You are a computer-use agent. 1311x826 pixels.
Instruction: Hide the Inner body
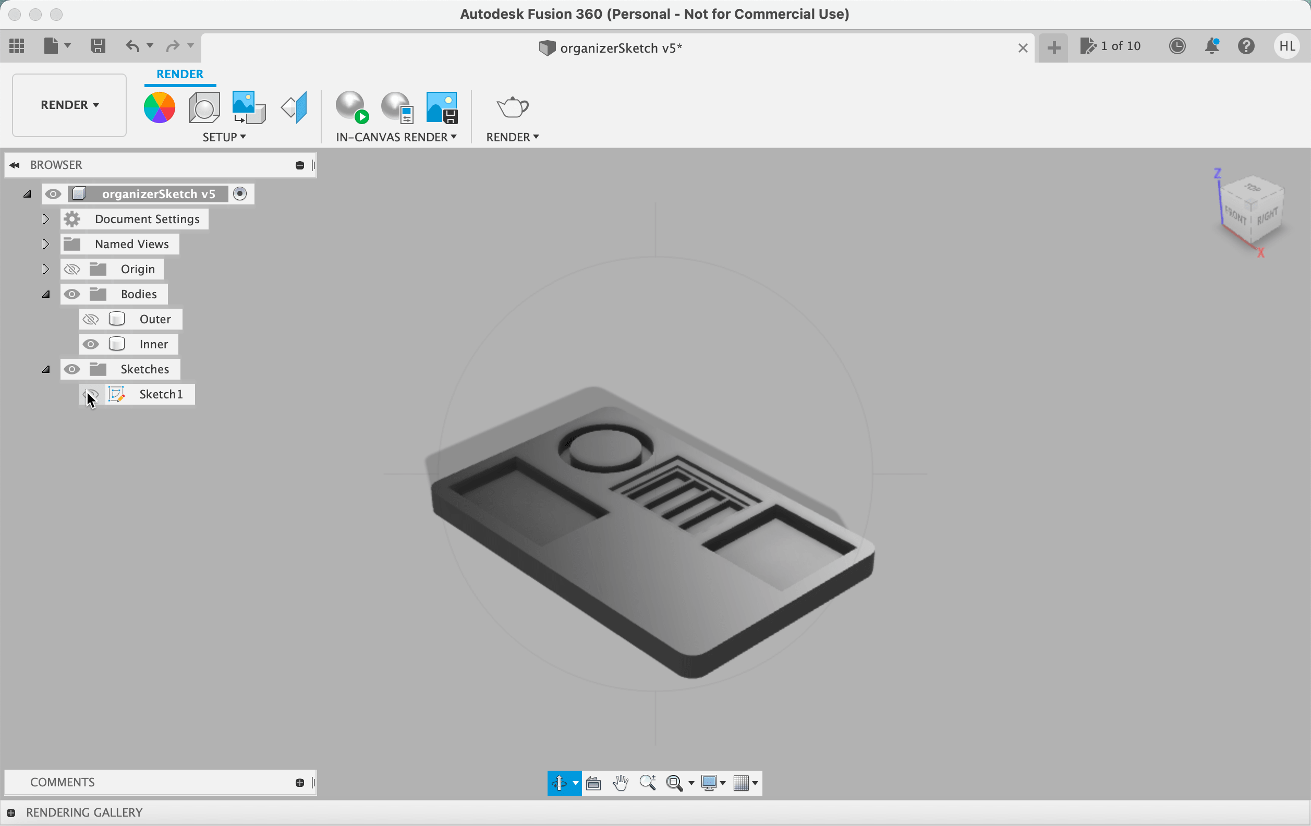[90, 344]
